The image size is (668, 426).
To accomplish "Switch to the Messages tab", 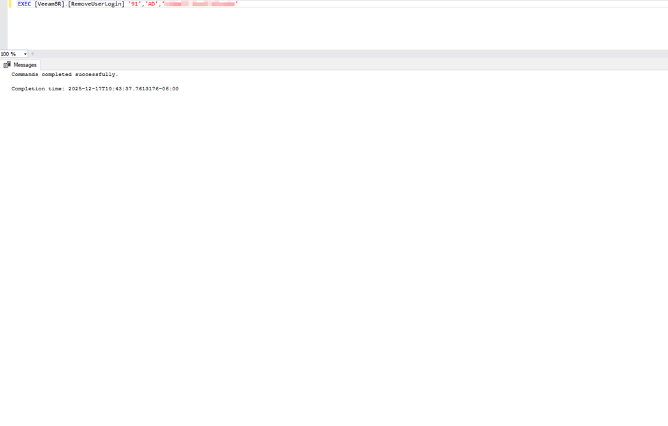I will [x=25, y=65].
